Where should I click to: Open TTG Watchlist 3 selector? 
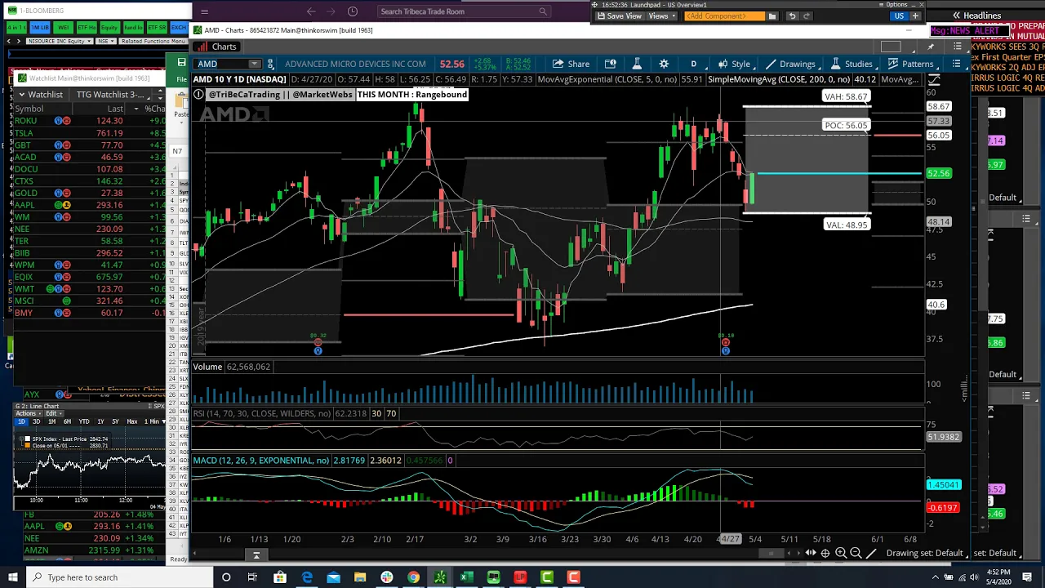113,95
